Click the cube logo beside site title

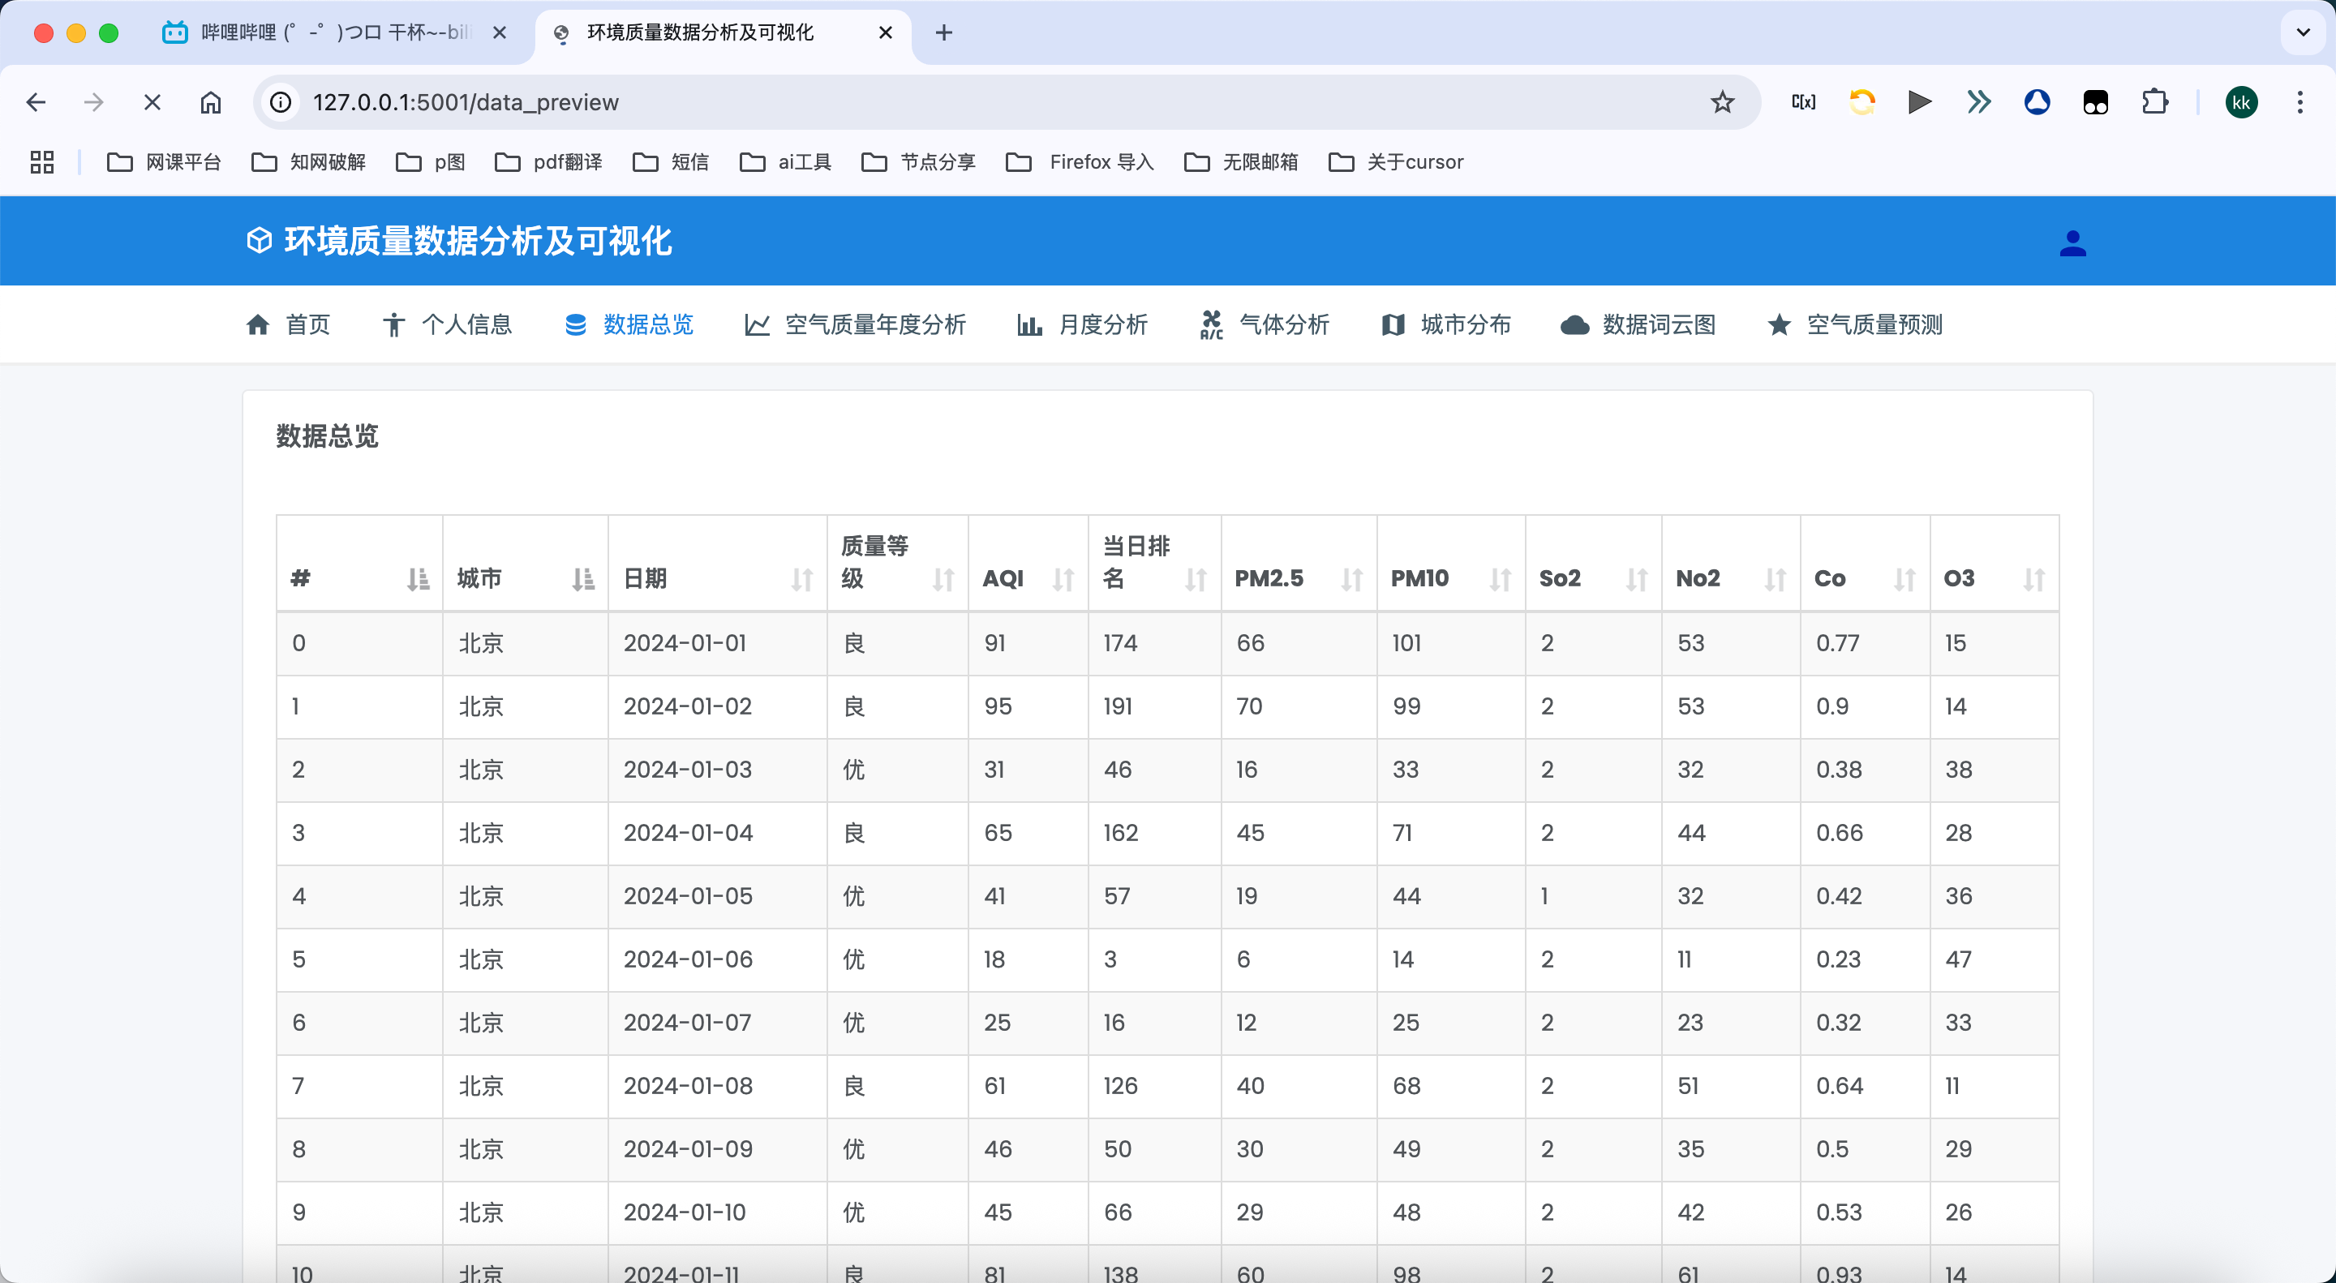click(260, 240)
